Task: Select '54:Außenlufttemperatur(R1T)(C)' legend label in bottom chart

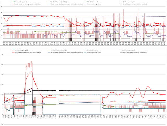Action: (x=58, y=50)
